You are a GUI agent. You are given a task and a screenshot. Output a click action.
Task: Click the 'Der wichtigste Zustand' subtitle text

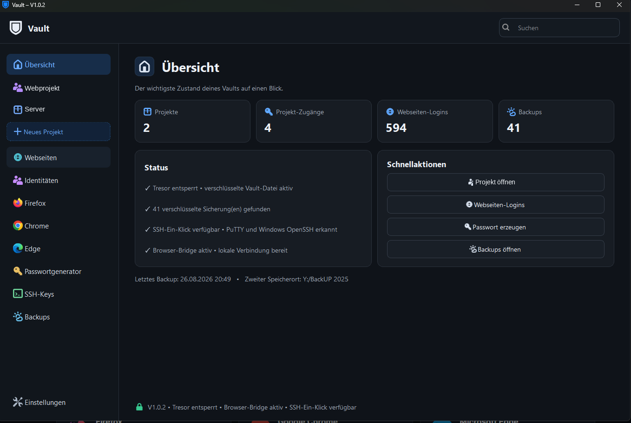click(x=209, y=88)
